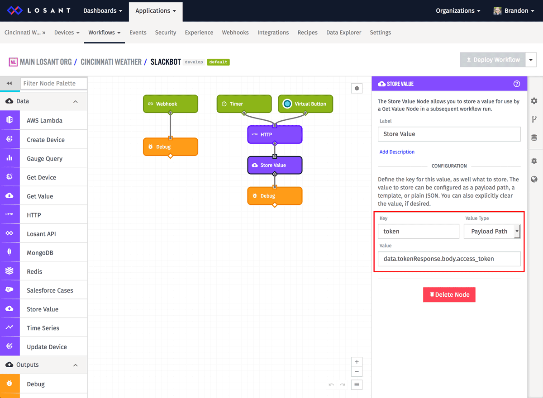Click the Add Description link
This screenshot has height=398, width=543.
click(397, 152)
